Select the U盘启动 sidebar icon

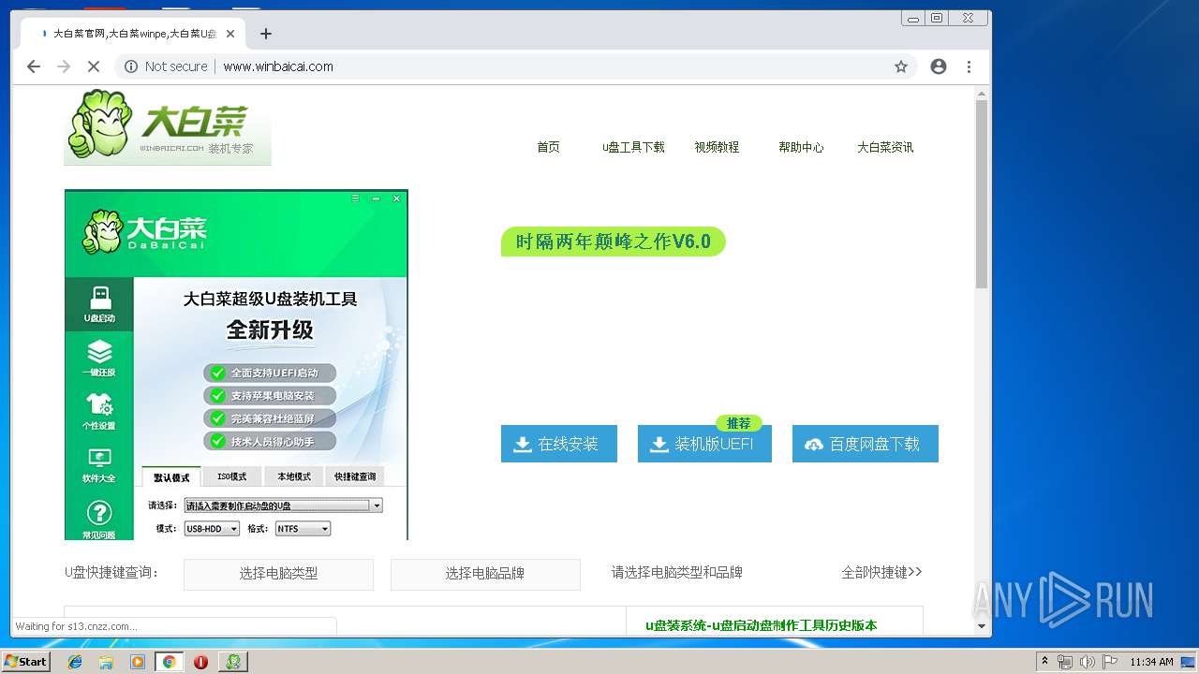click(99, 305)
